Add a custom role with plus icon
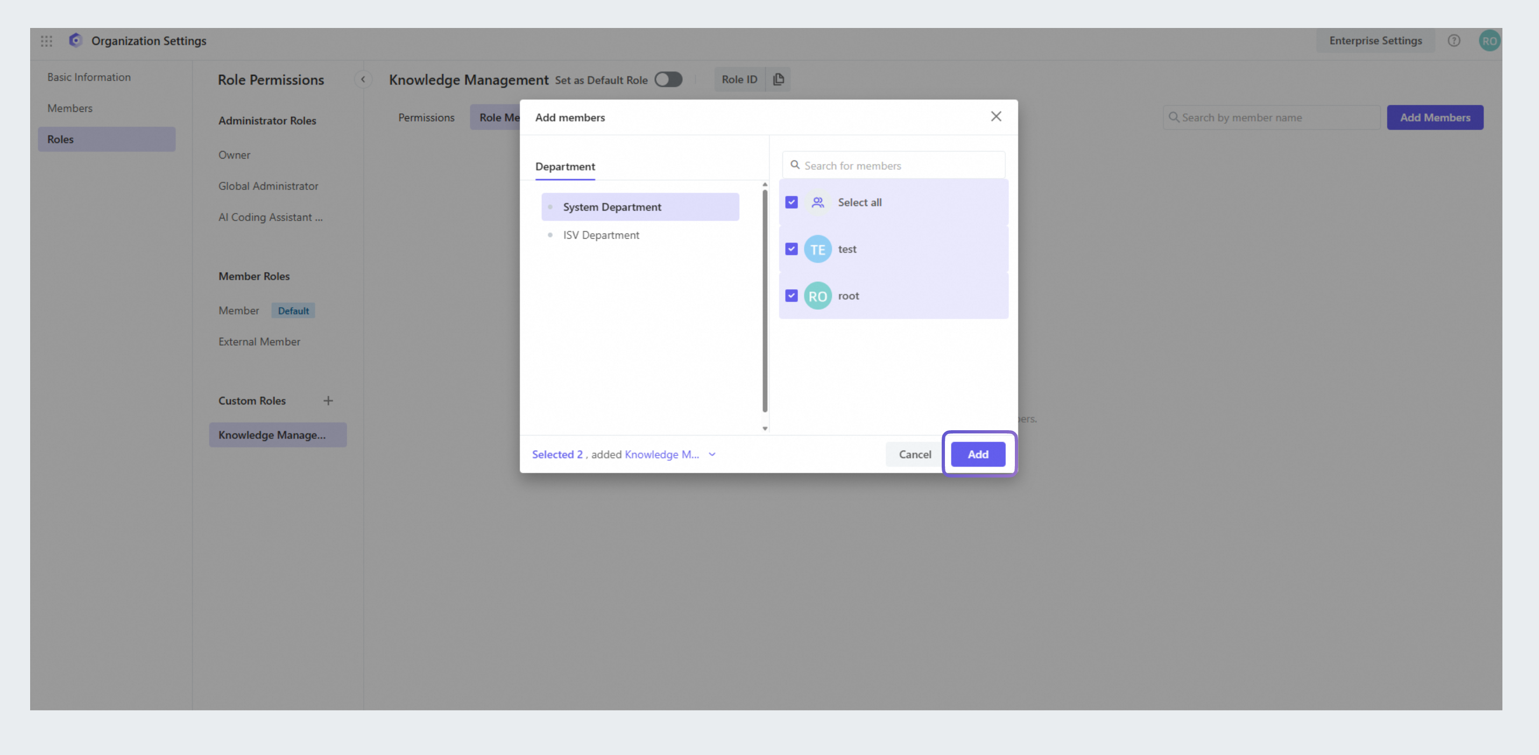Image resolution: width=1539 pixels, height=755 pixels. tap(328, 401)
